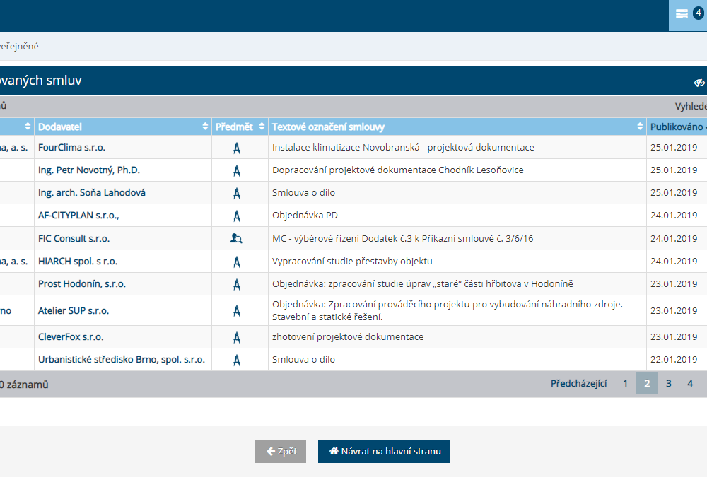Go to page 3 of results

tap(668, 384)
